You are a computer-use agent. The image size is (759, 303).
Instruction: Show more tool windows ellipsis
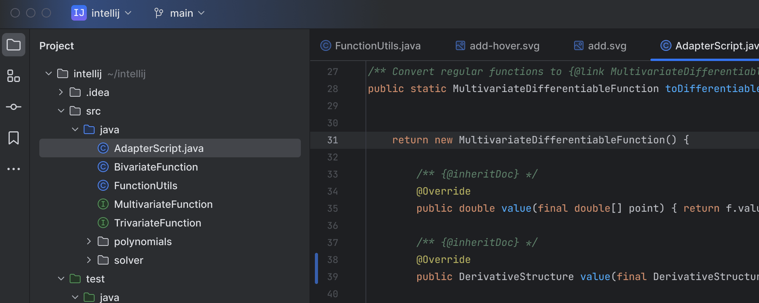(x=14, y=169)
